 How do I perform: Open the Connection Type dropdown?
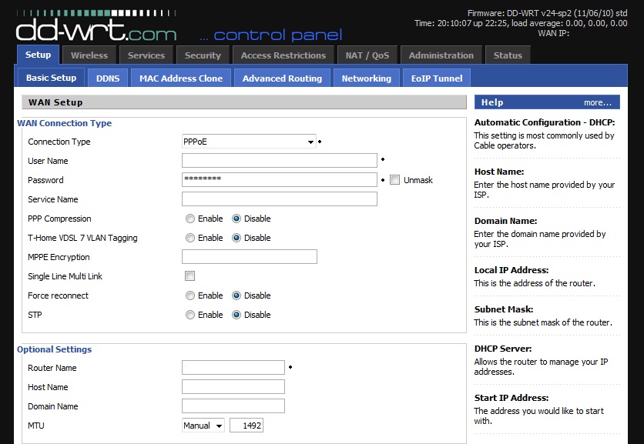pos(249,142)
